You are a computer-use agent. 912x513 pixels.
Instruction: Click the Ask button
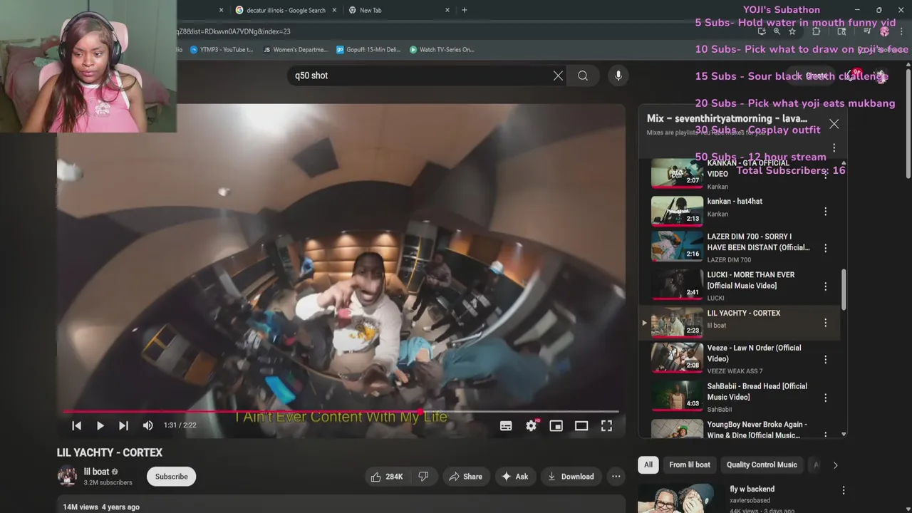[514, 477]
